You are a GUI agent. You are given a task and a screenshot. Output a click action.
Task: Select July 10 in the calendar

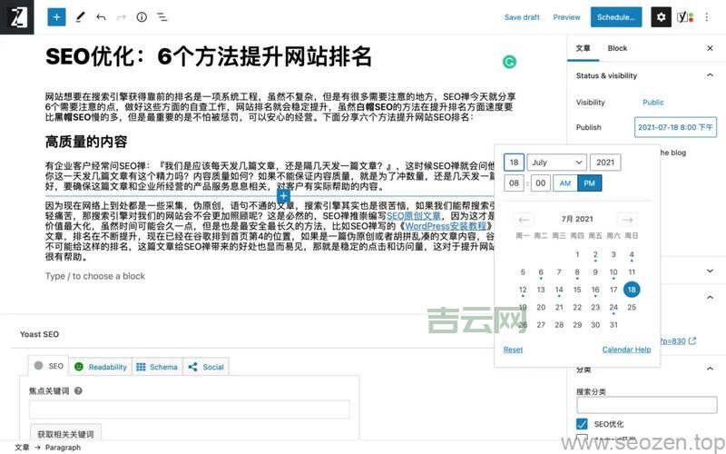[x=613, y=271]
